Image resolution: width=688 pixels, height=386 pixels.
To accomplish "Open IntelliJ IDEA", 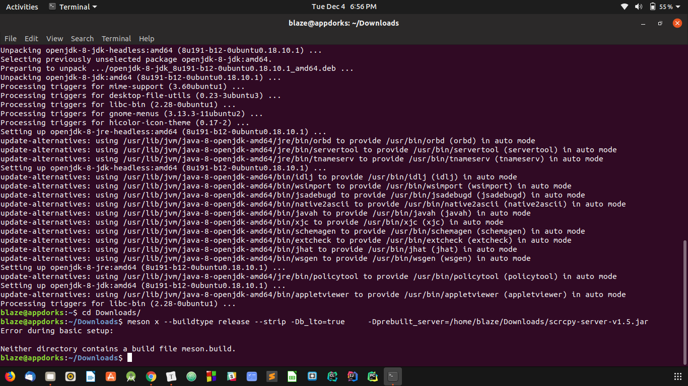I will 353,376.
